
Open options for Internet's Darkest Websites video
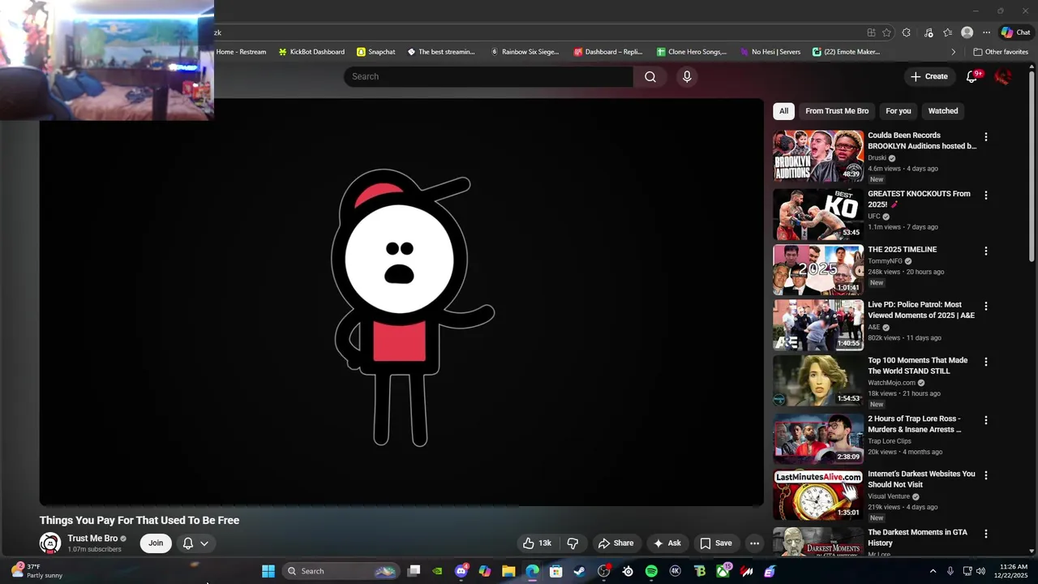click(986, 475)
